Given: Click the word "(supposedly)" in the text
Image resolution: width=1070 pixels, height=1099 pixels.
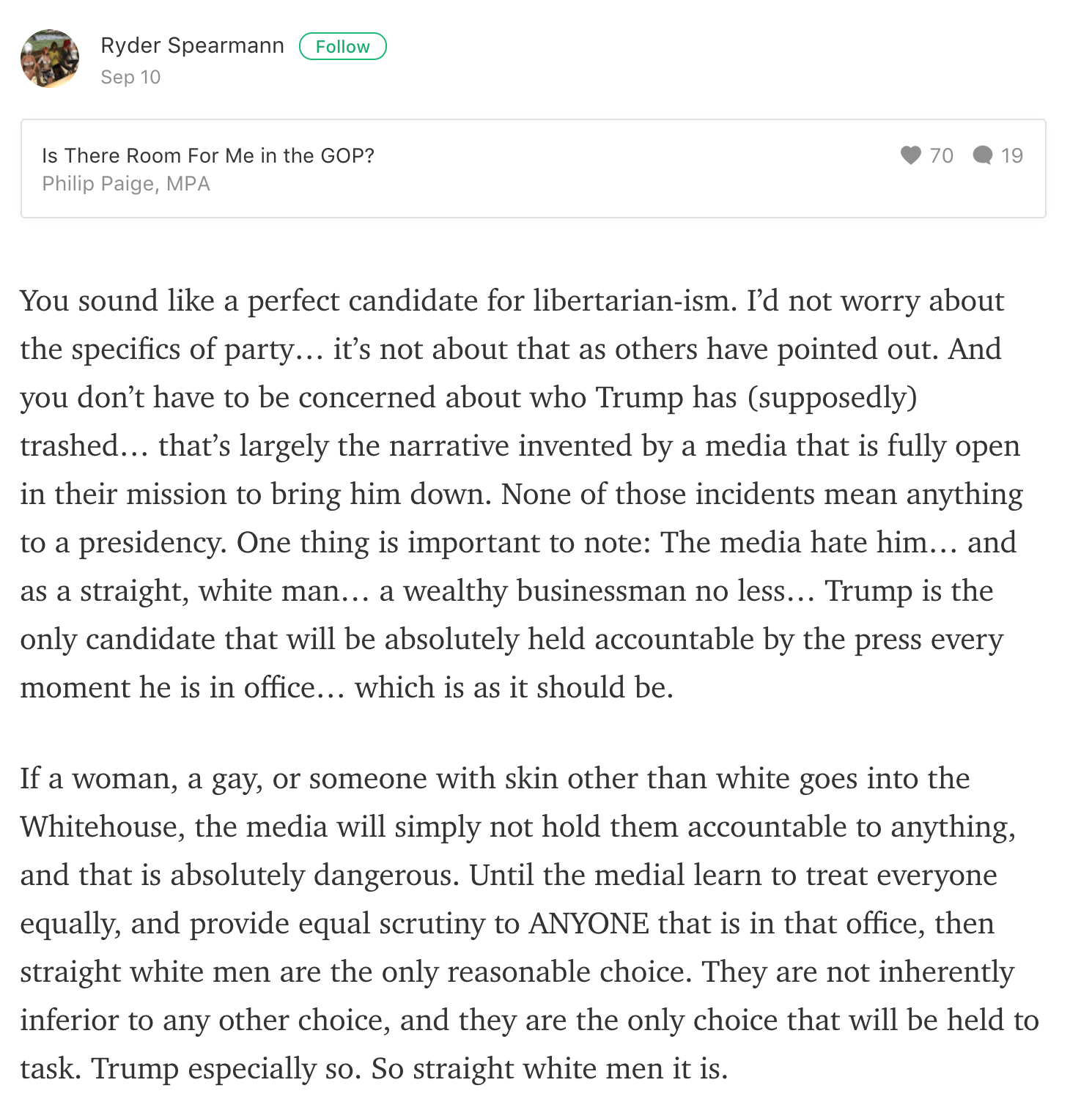Looking at the screenshot, I should point(833,398).
